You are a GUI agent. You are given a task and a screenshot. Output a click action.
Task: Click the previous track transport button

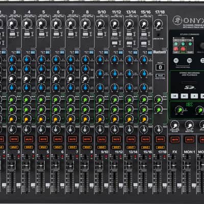(x=174, y=96)
